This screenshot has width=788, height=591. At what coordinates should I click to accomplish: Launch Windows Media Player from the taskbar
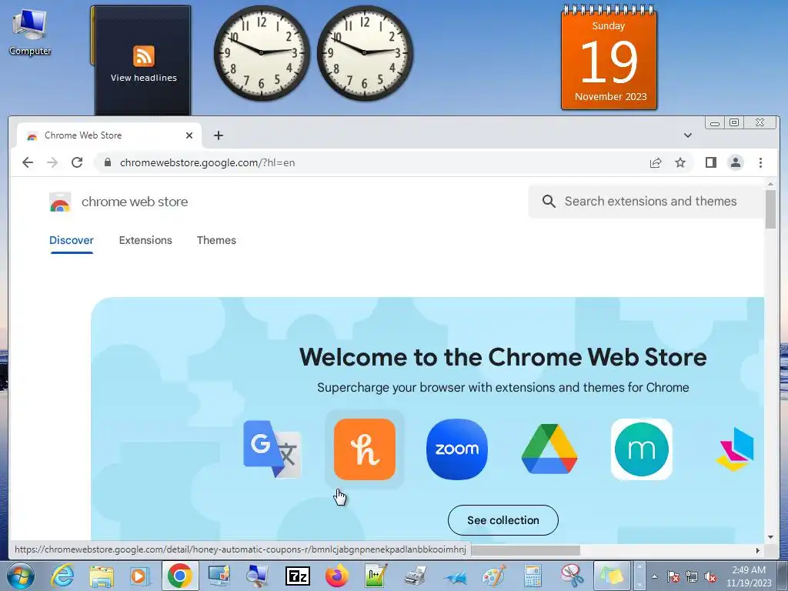[x=140, y=576]
